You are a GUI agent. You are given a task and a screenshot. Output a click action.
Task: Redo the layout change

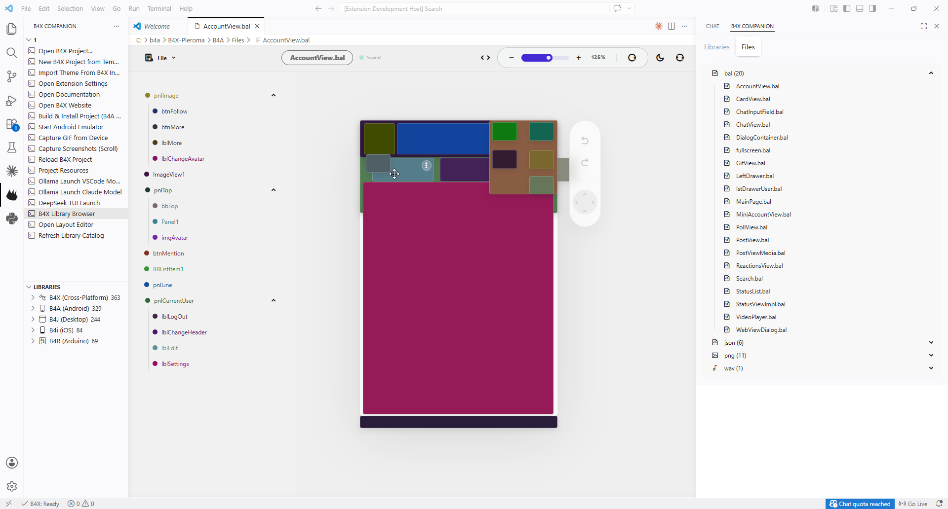coord(585,162)
